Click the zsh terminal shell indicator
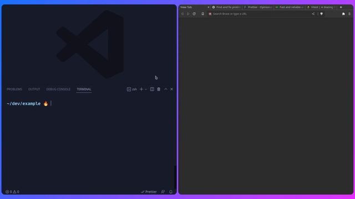 click(132, 90)
